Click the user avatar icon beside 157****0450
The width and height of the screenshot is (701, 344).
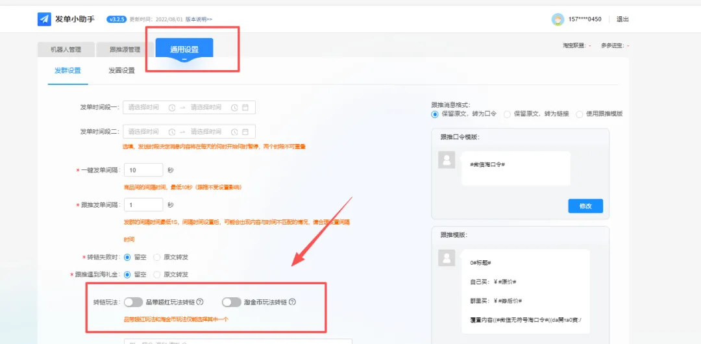(557, 19)
